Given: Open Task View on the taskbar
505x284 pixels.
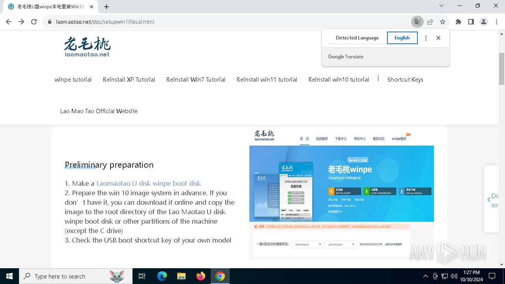Looking at the screenshot, I should (142, 276).
